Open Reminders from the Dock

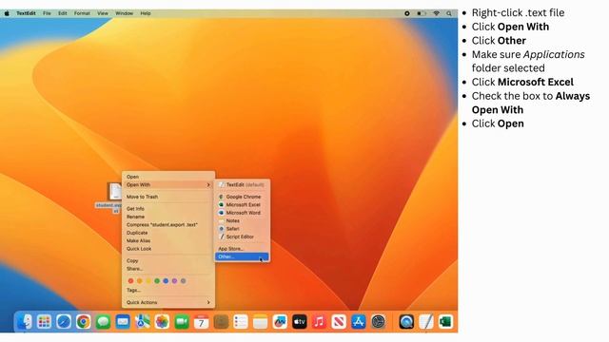coord(241,321)
